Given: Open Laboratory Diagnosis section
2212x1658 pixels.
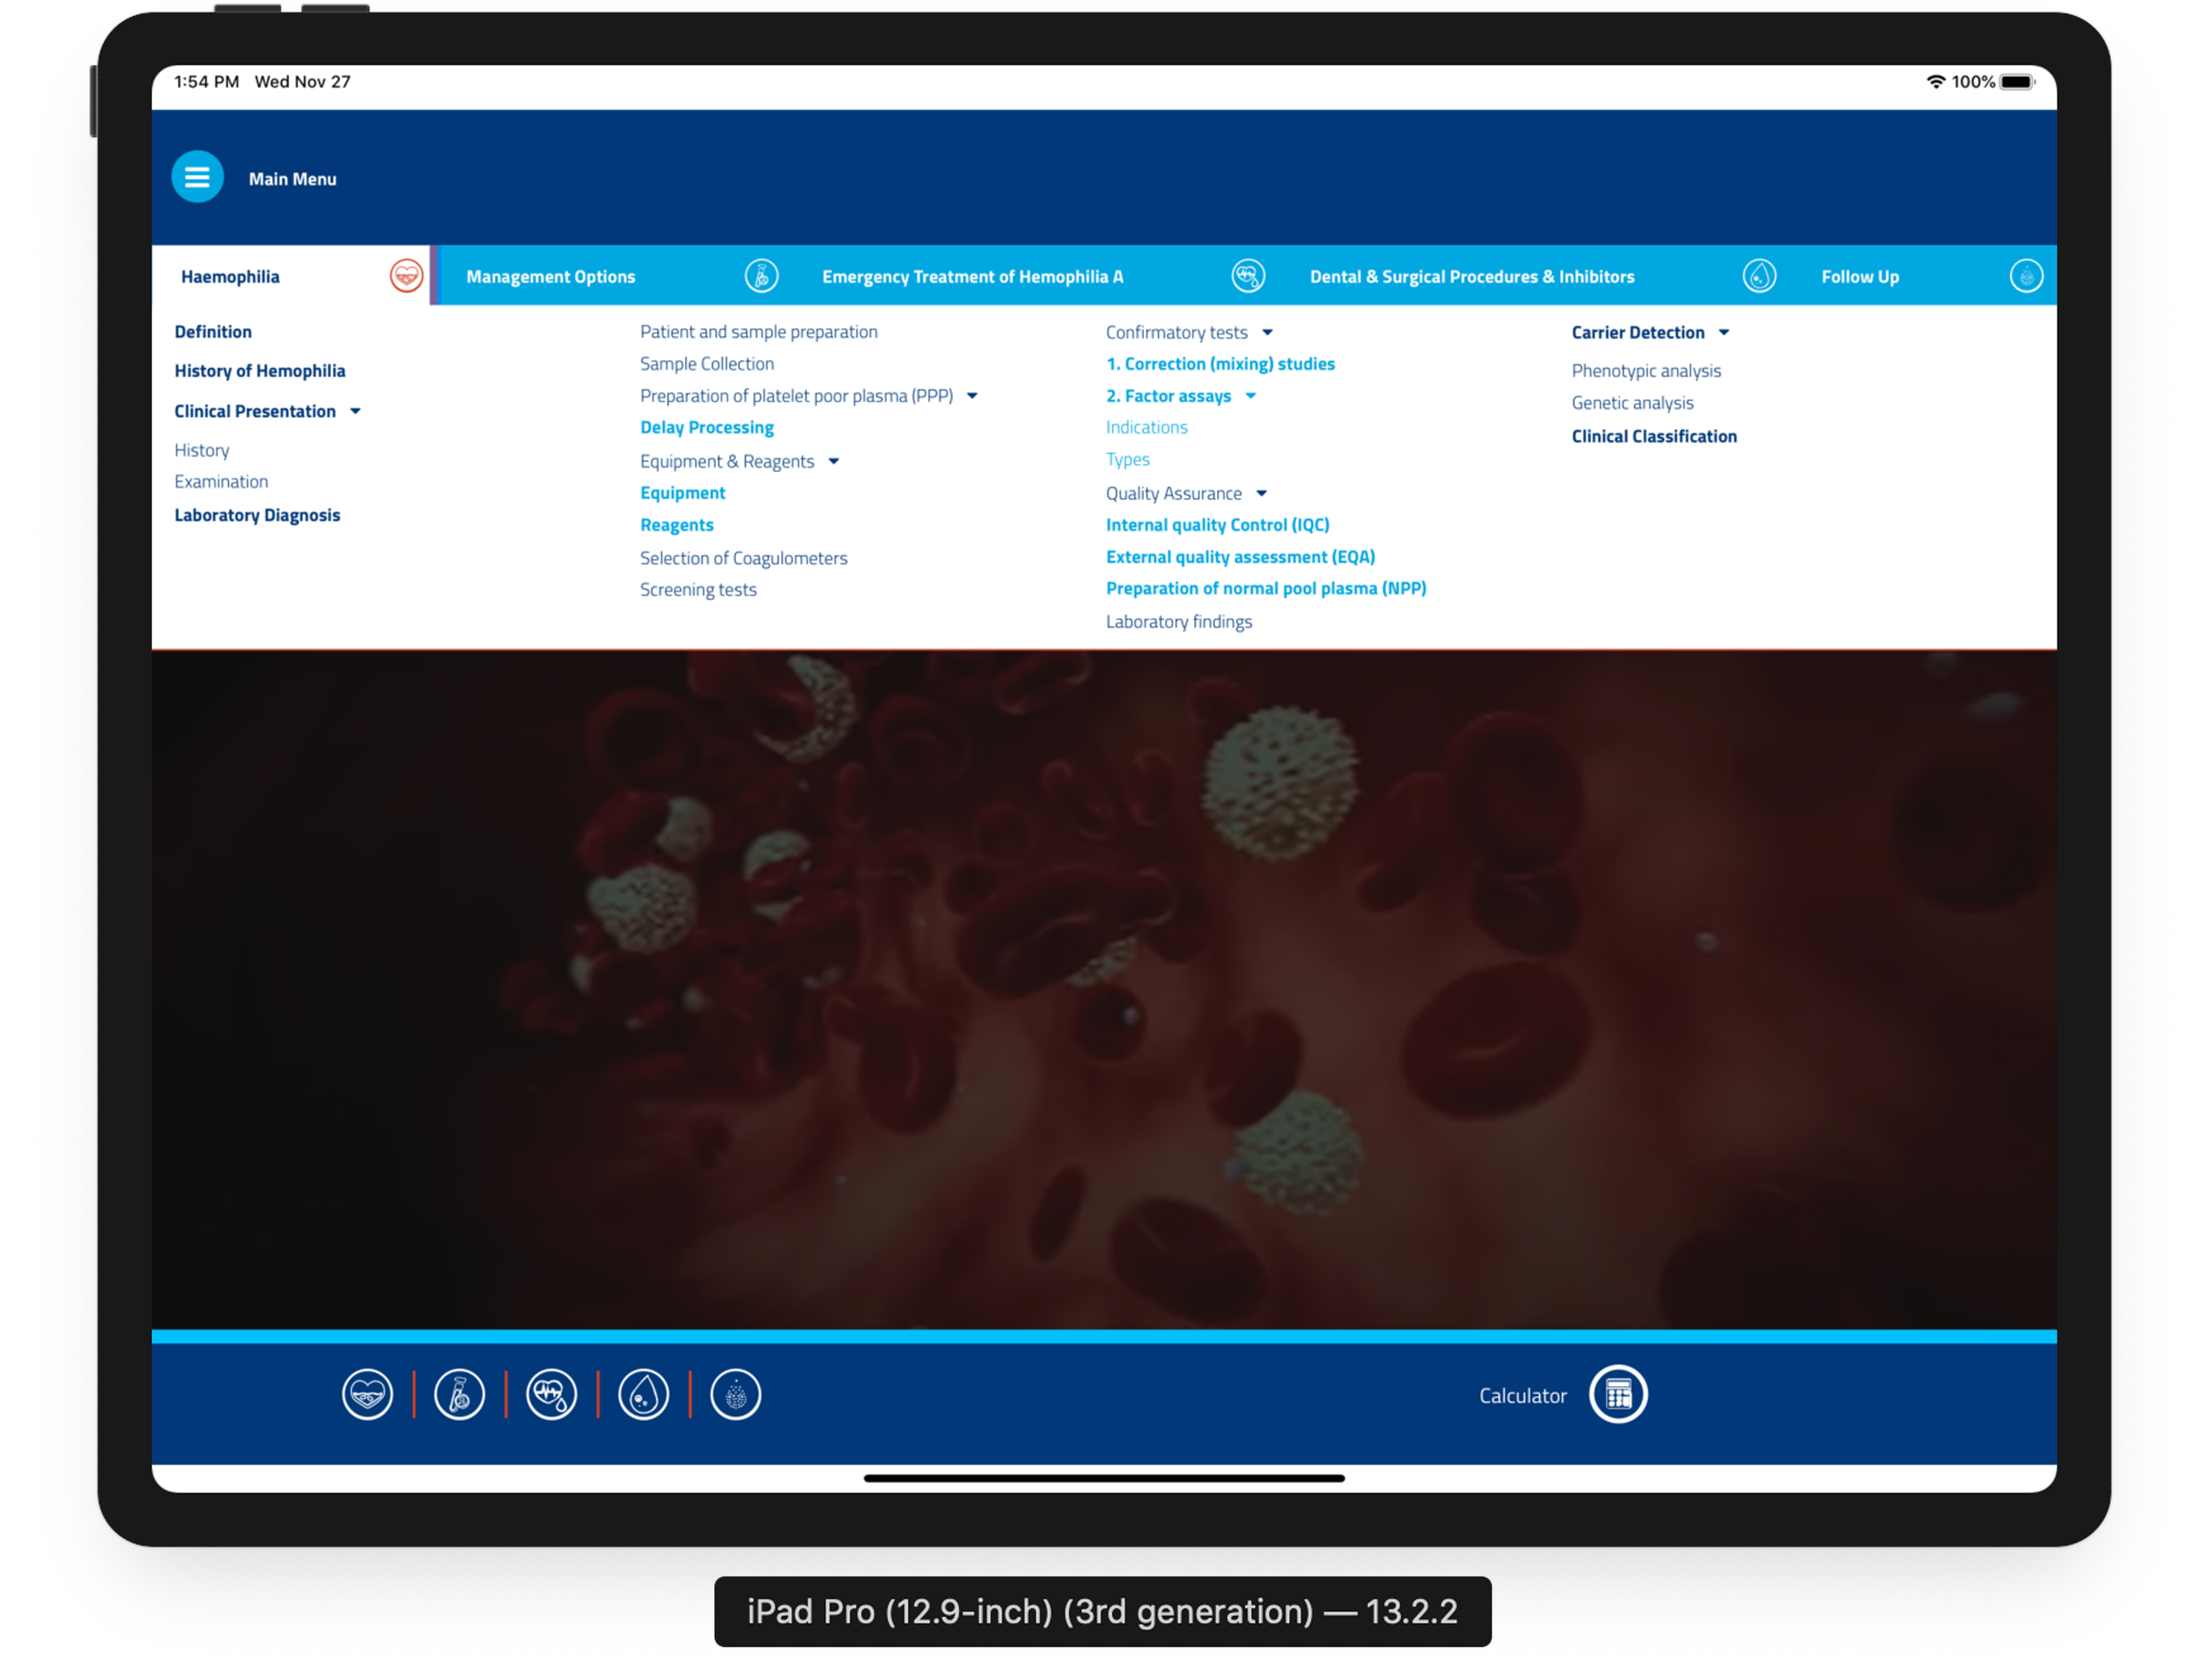Looking at the screenshot, I should click(x=257, y=515).
